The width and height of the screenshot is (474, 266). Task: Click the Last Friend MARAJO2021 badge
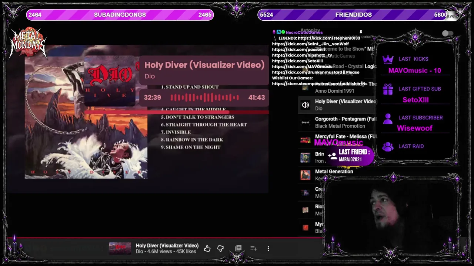pos(350,155)
